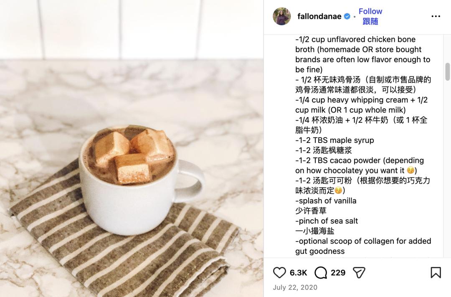Open more options three-dot menu
Screen dimensions: 451x297
click(x=436, y=16)
